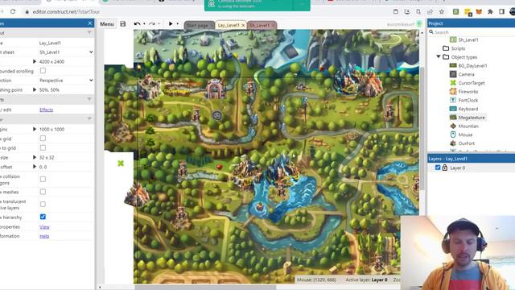Select the Keyboard object type

click(468, 109)
